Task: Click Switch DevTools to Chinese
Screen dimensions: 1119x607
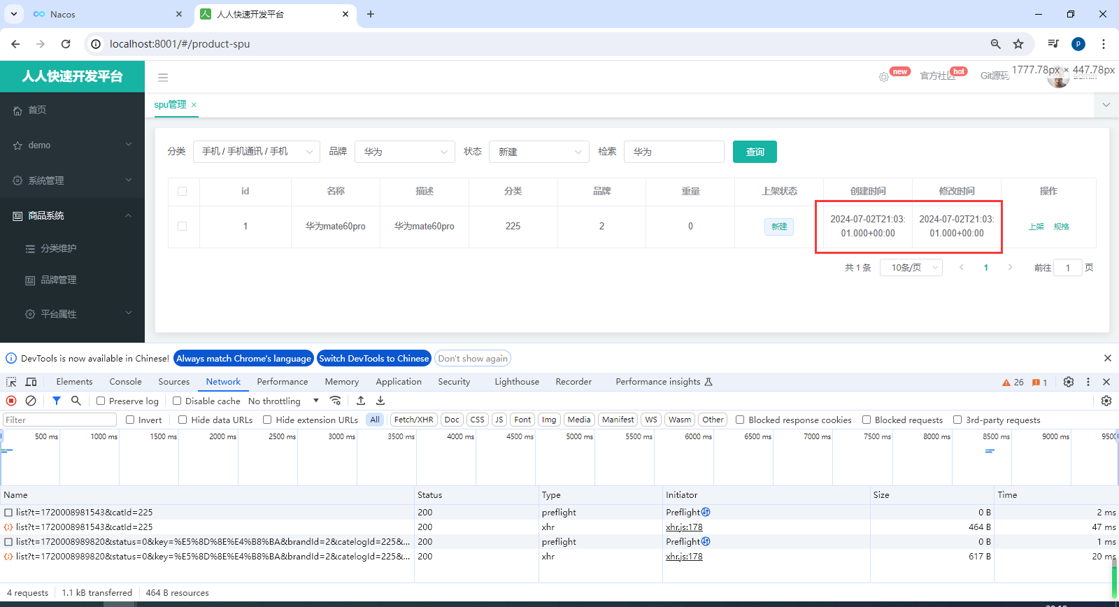Action: pos(374,358)
